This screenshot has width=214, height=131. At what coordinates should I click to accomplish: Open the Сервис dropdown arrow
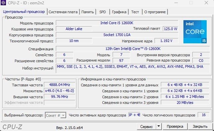[159, 126]
